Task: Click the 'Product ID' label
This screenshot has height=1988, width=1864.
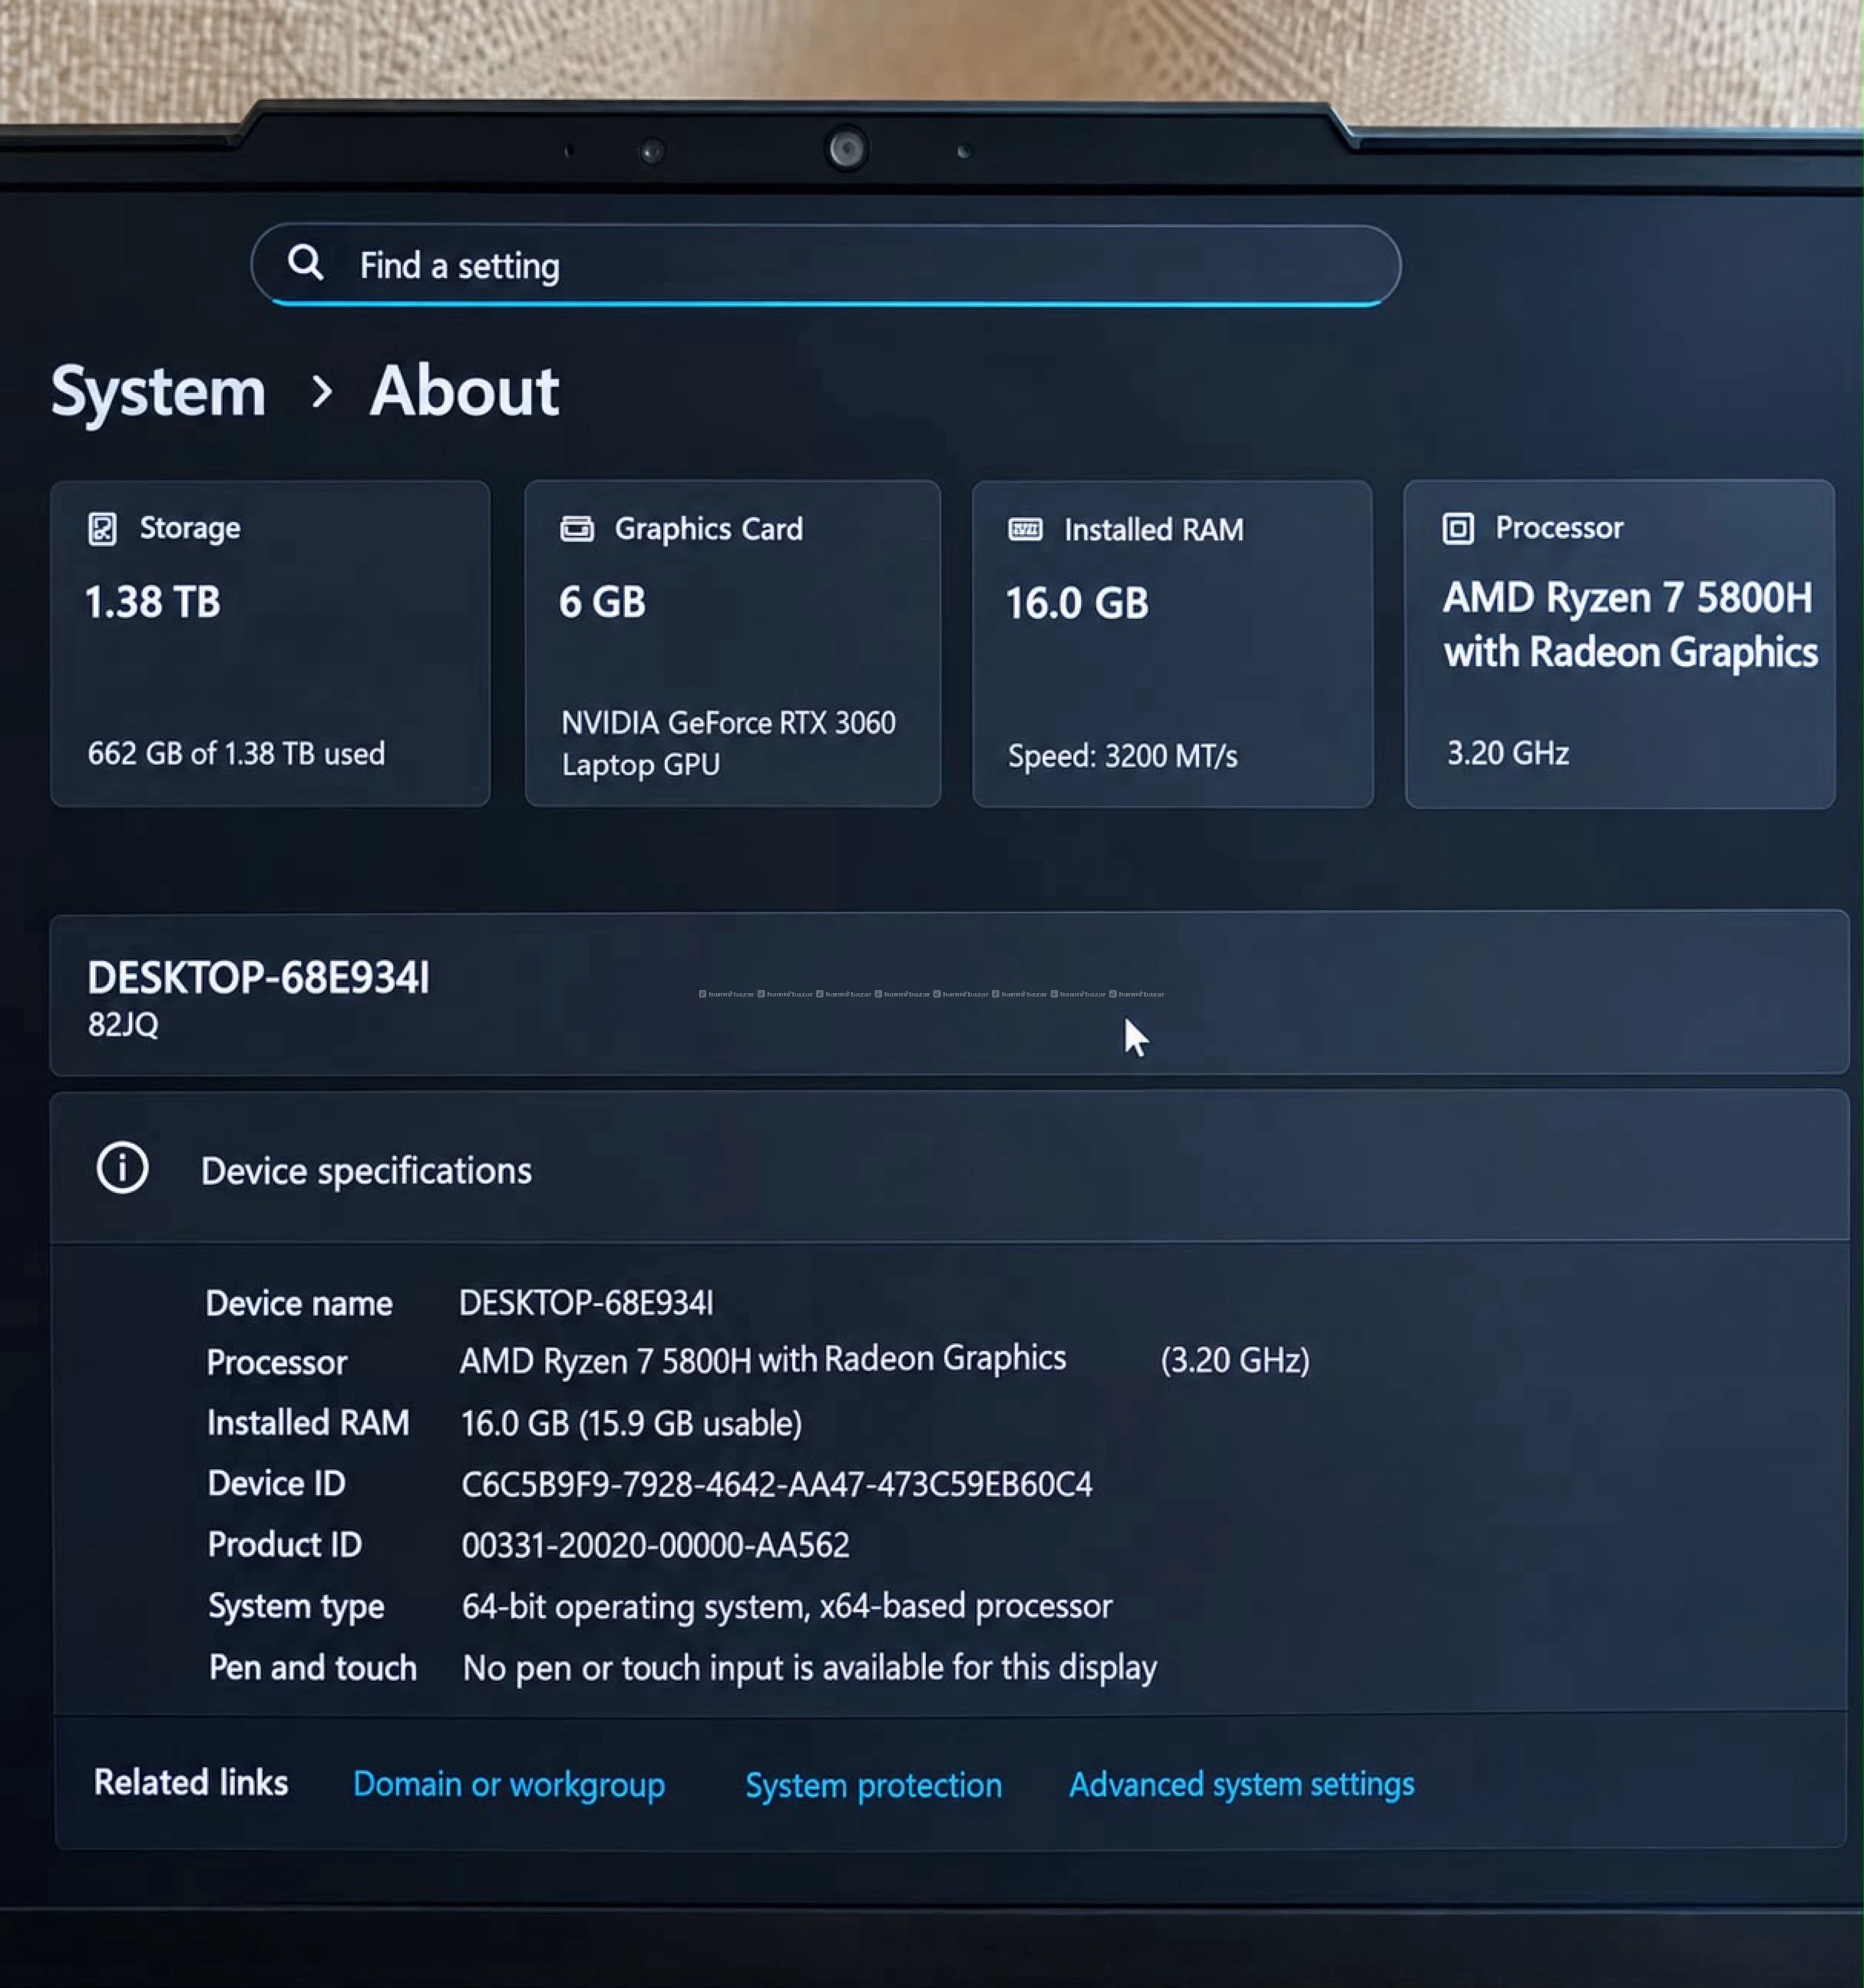Action: (284, 1545)
